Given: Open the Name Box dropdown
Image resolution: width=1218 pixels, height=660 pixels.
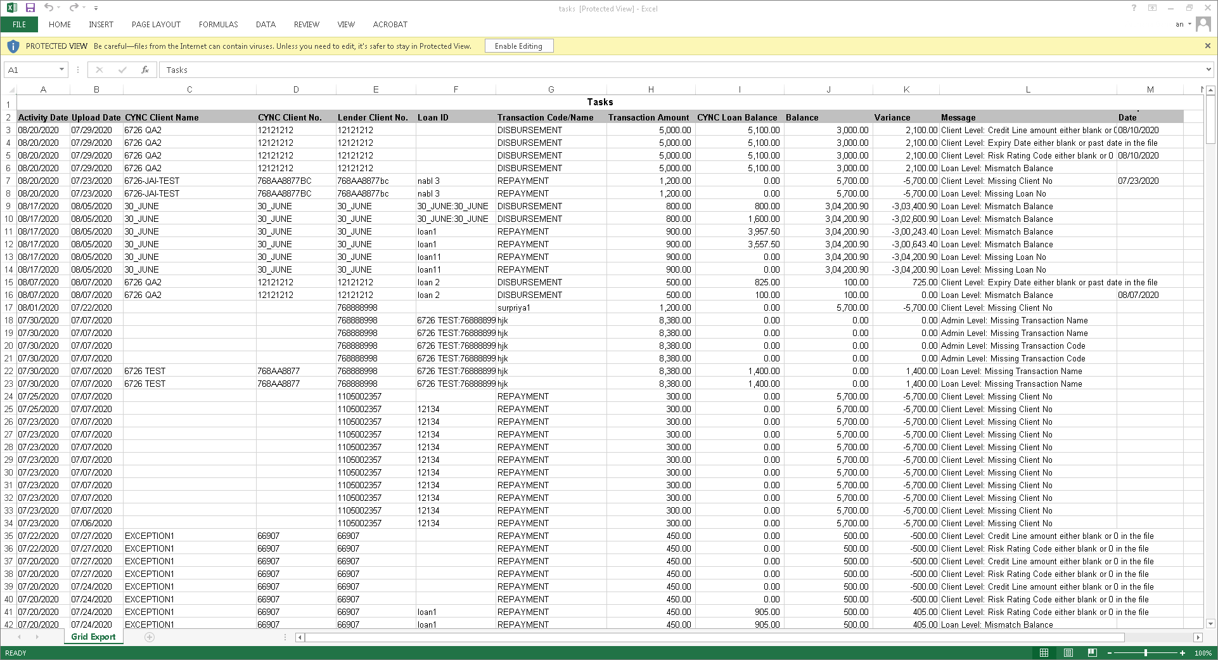Looking at the screenshot, I should [x=61, y=70].
